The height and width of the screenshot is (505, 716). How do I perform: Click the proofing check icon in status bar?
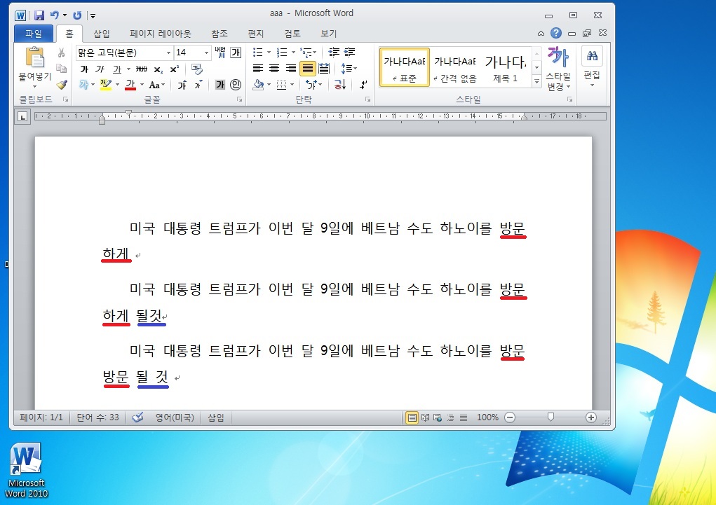(137, 417)
